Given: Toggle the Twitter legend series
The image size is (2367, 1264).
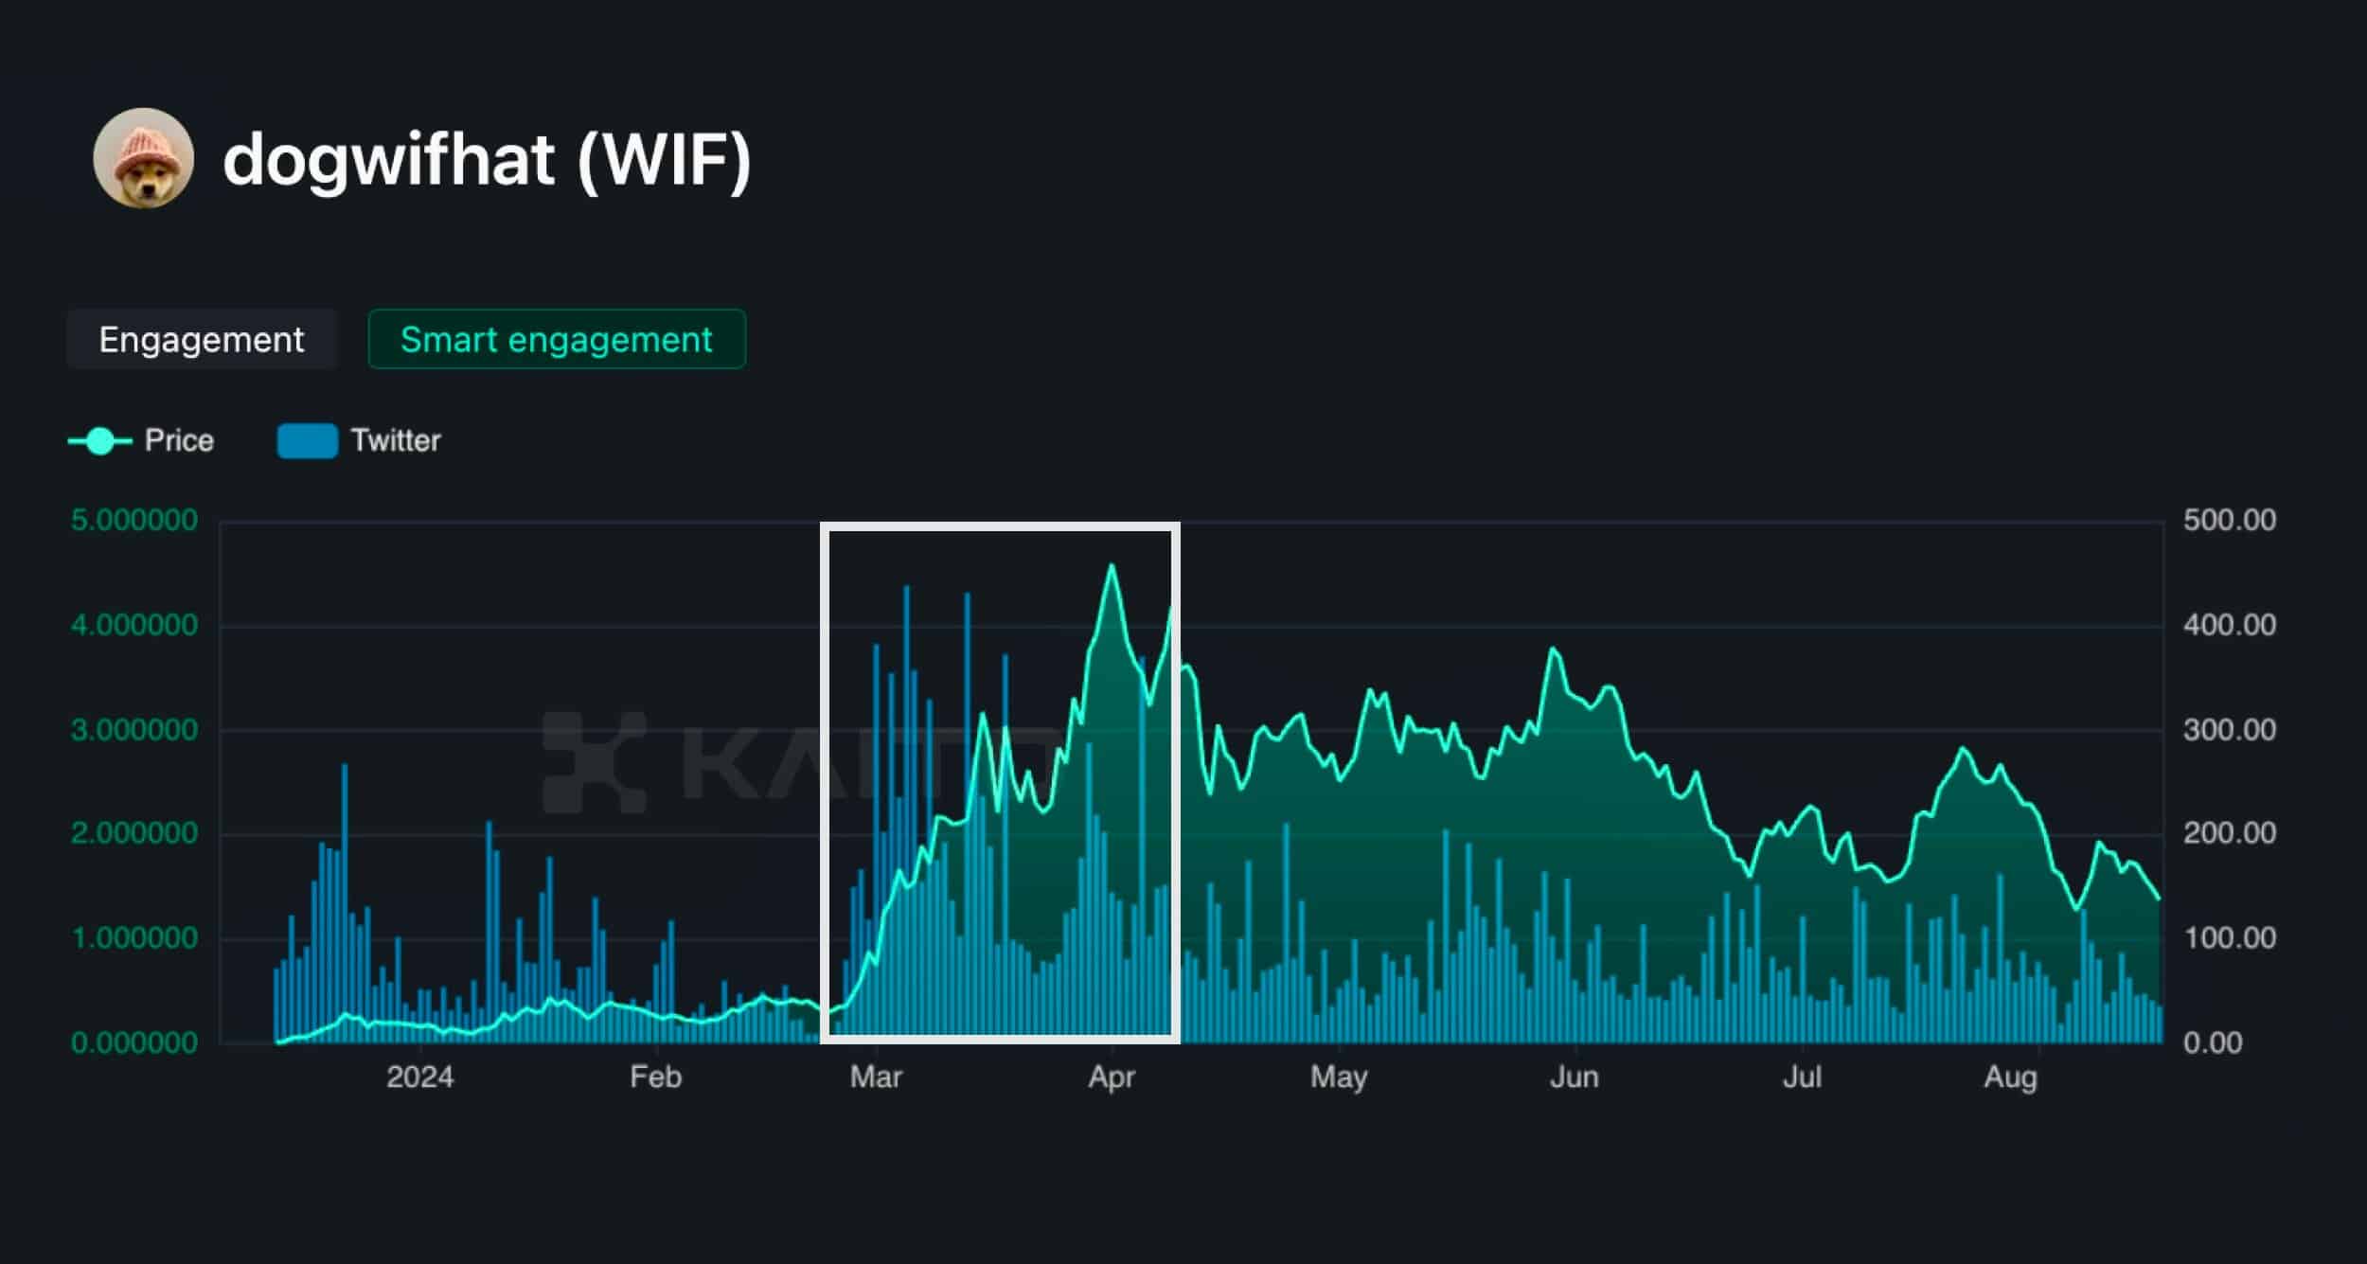Looking at the screenshot, I should (x=395, y=440).
